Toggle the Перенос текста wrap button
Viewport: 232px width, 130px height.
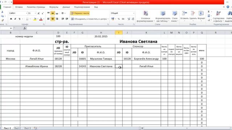80,13
